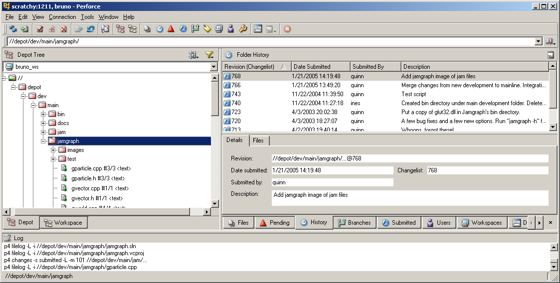Click the Files (pages) toolbar icon
The image size is (560, 283).
coord(147,29)
